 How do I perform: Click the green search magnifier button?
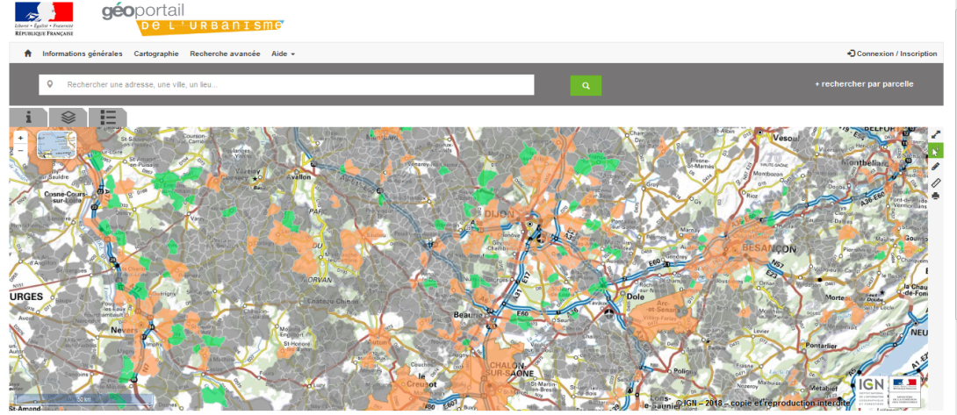point(586,85)
